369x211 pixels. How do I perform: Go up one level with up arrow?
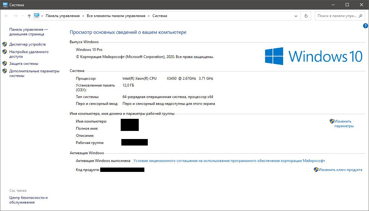[x=29, y=16]
